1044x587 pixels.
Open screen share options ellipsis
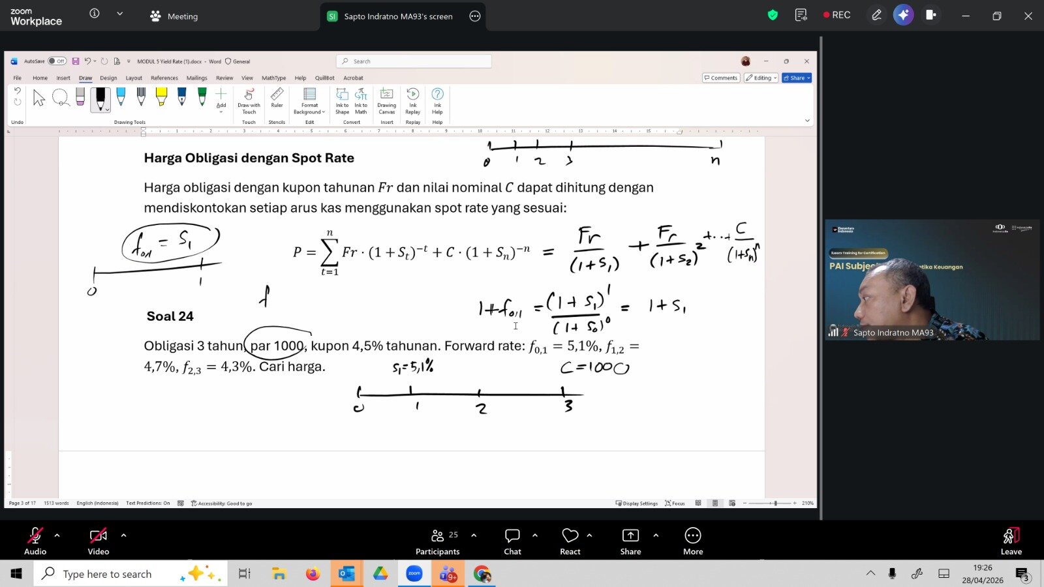point(475,16)
